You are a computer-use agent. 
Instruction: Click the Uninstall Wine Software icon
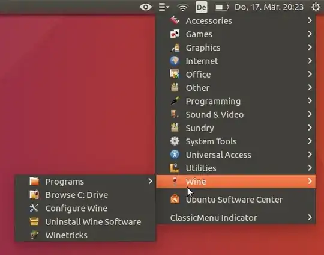click(x=34, y=221)
